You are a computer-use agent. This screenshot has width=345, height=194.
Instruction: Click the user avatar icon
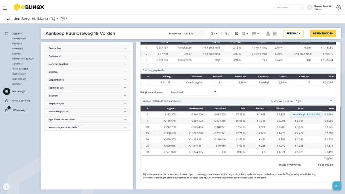[310, 7]
